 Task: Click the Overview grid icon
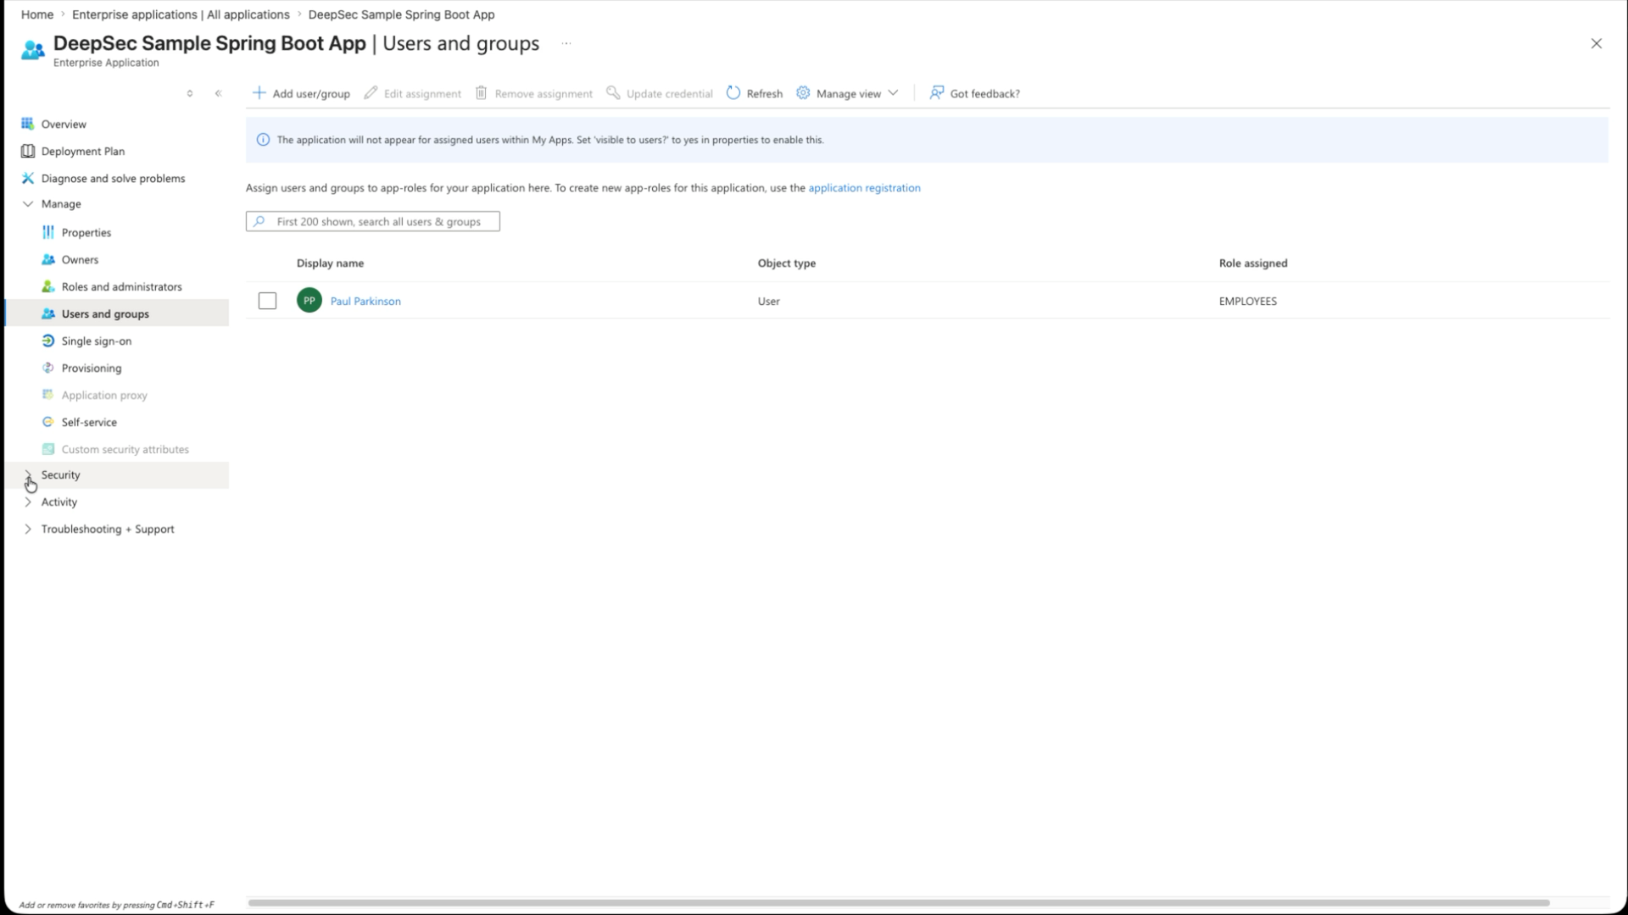tap(27, 124)
